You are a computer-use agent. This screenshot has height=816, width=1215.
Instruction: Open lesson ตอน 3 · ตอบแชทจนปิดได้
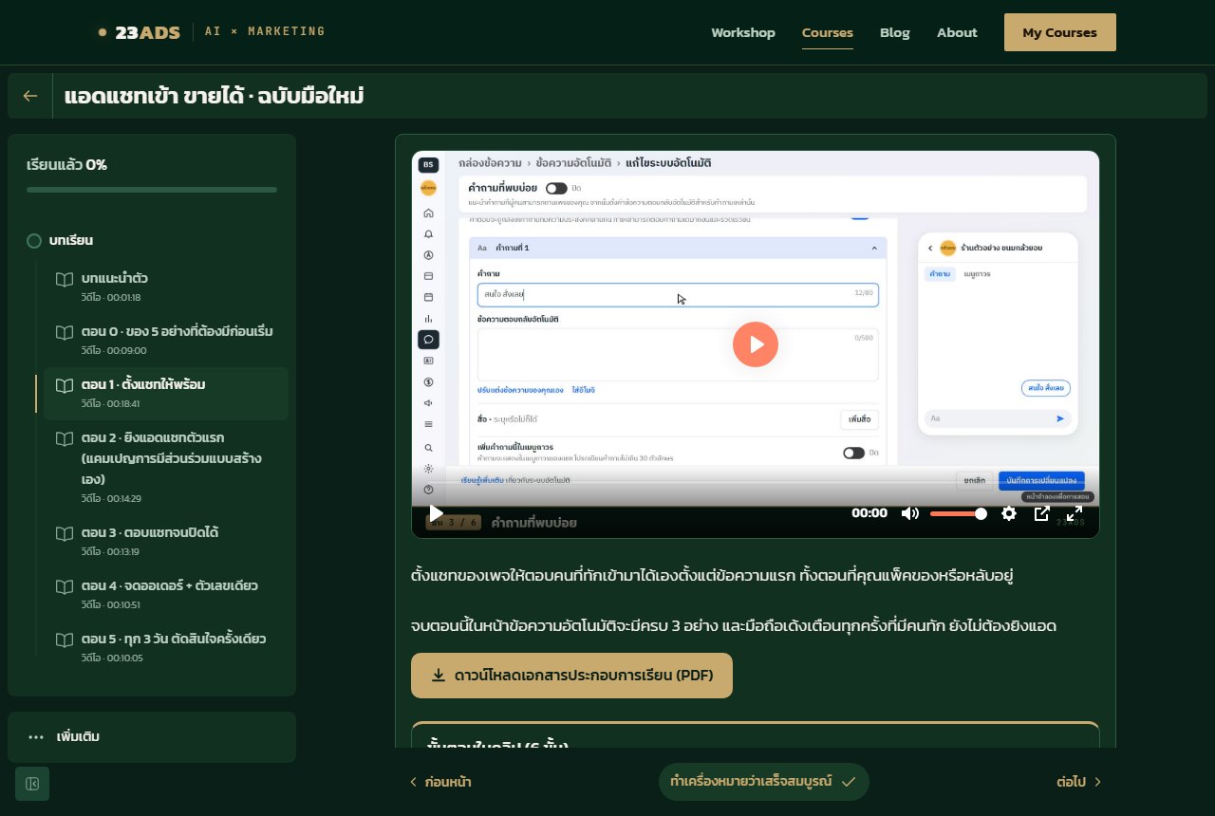point(166,541)
